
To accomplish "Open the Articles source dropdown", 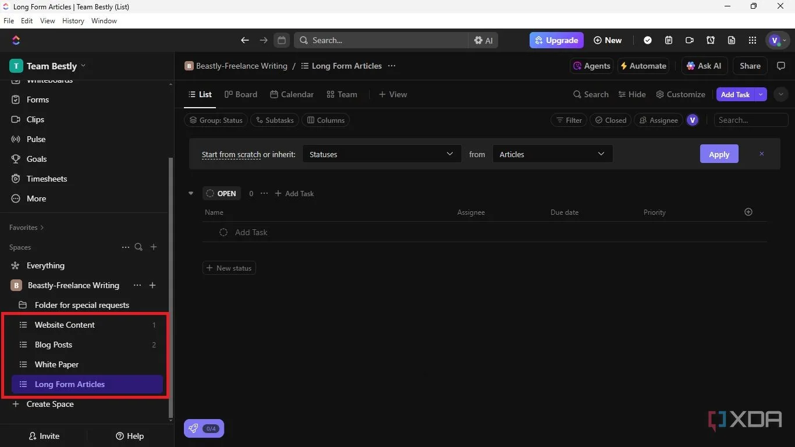I will click(552, 154).
